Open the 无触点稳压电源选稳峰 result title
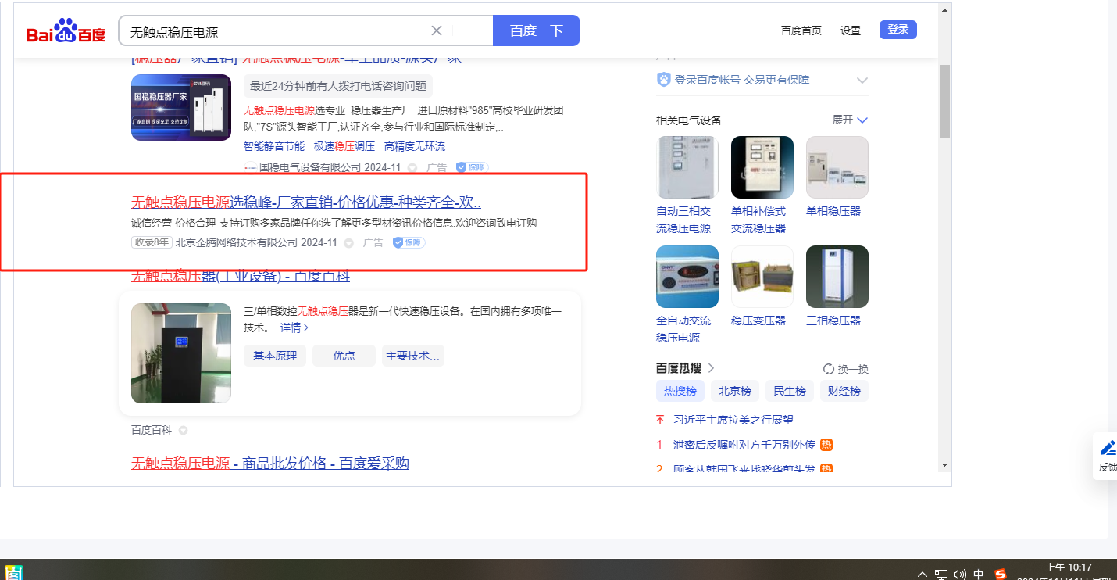Viewport: 1117px width, 580px height. click(x=306, y=202)
